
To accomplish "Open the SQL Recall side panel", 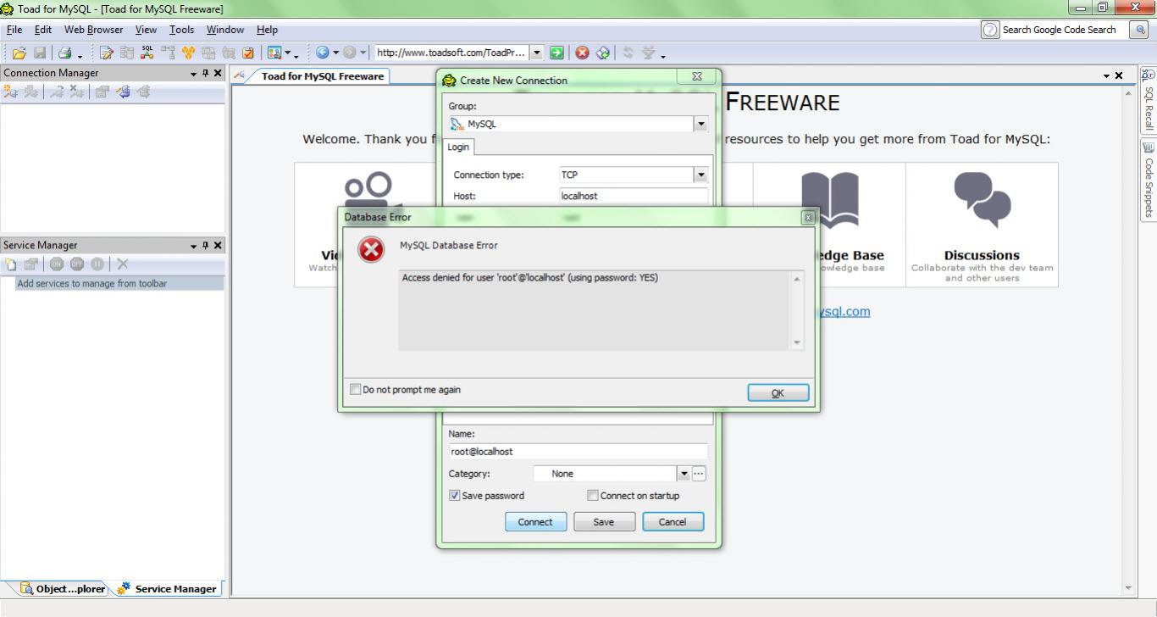I will coord(1149,99).
